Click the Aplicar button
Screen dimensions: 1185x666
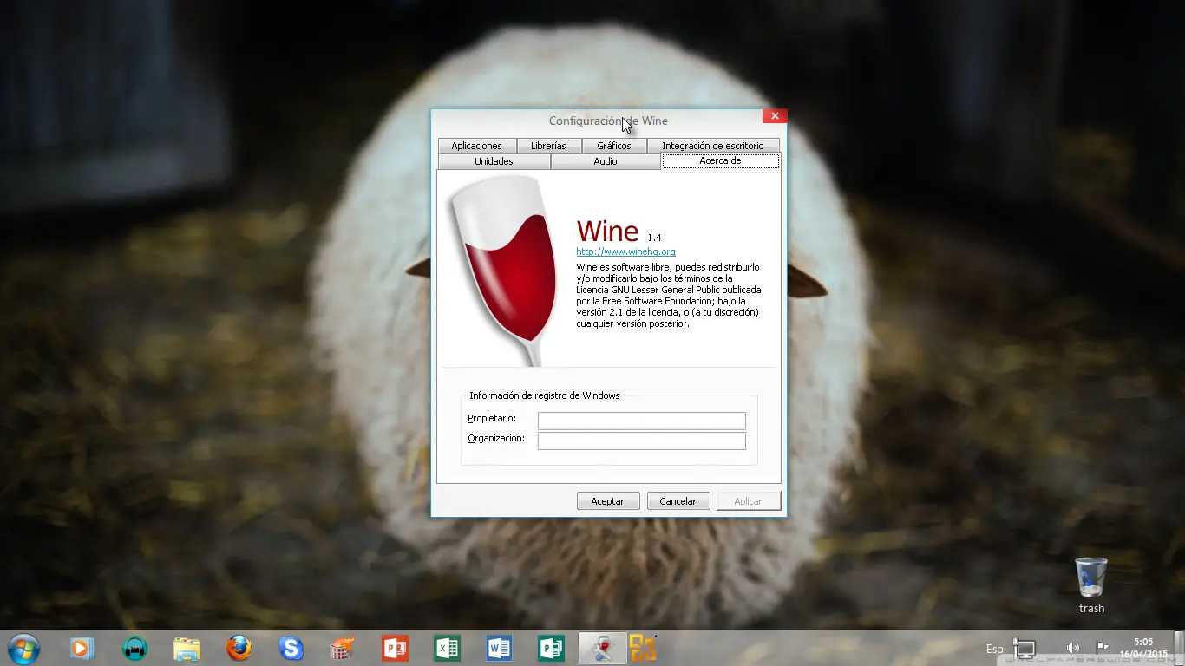coord(749,501)
